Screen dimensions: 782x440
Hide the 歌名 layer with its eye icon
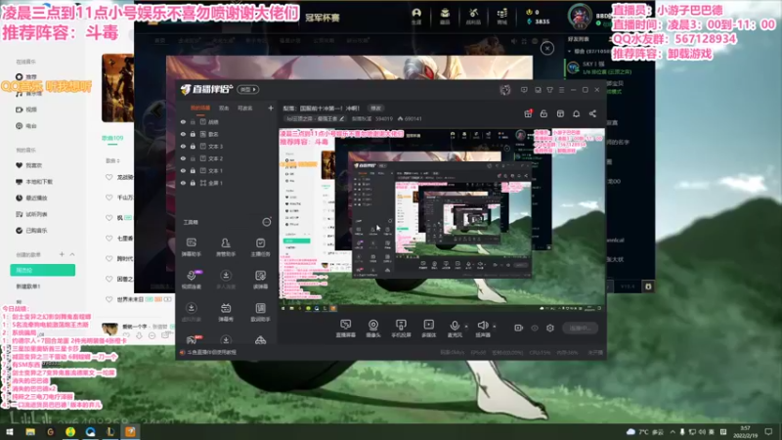click(183, 134)
